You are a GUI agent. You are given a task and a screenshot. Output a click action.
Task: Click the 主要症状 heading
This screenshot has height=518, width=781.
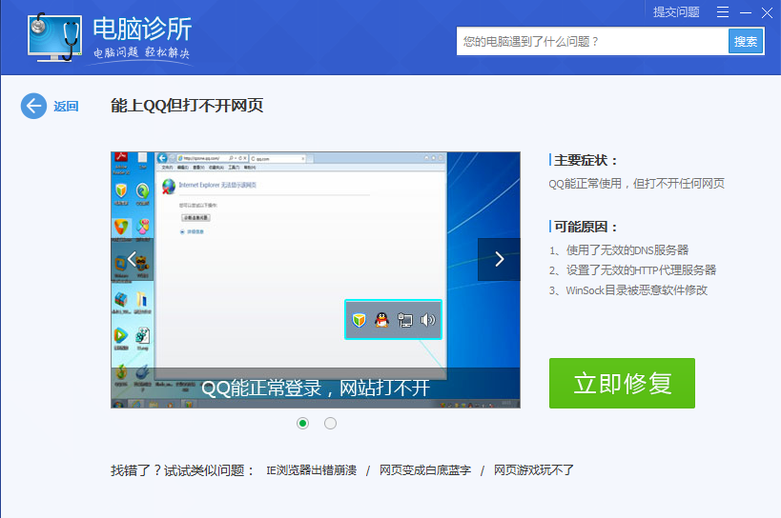586,160
